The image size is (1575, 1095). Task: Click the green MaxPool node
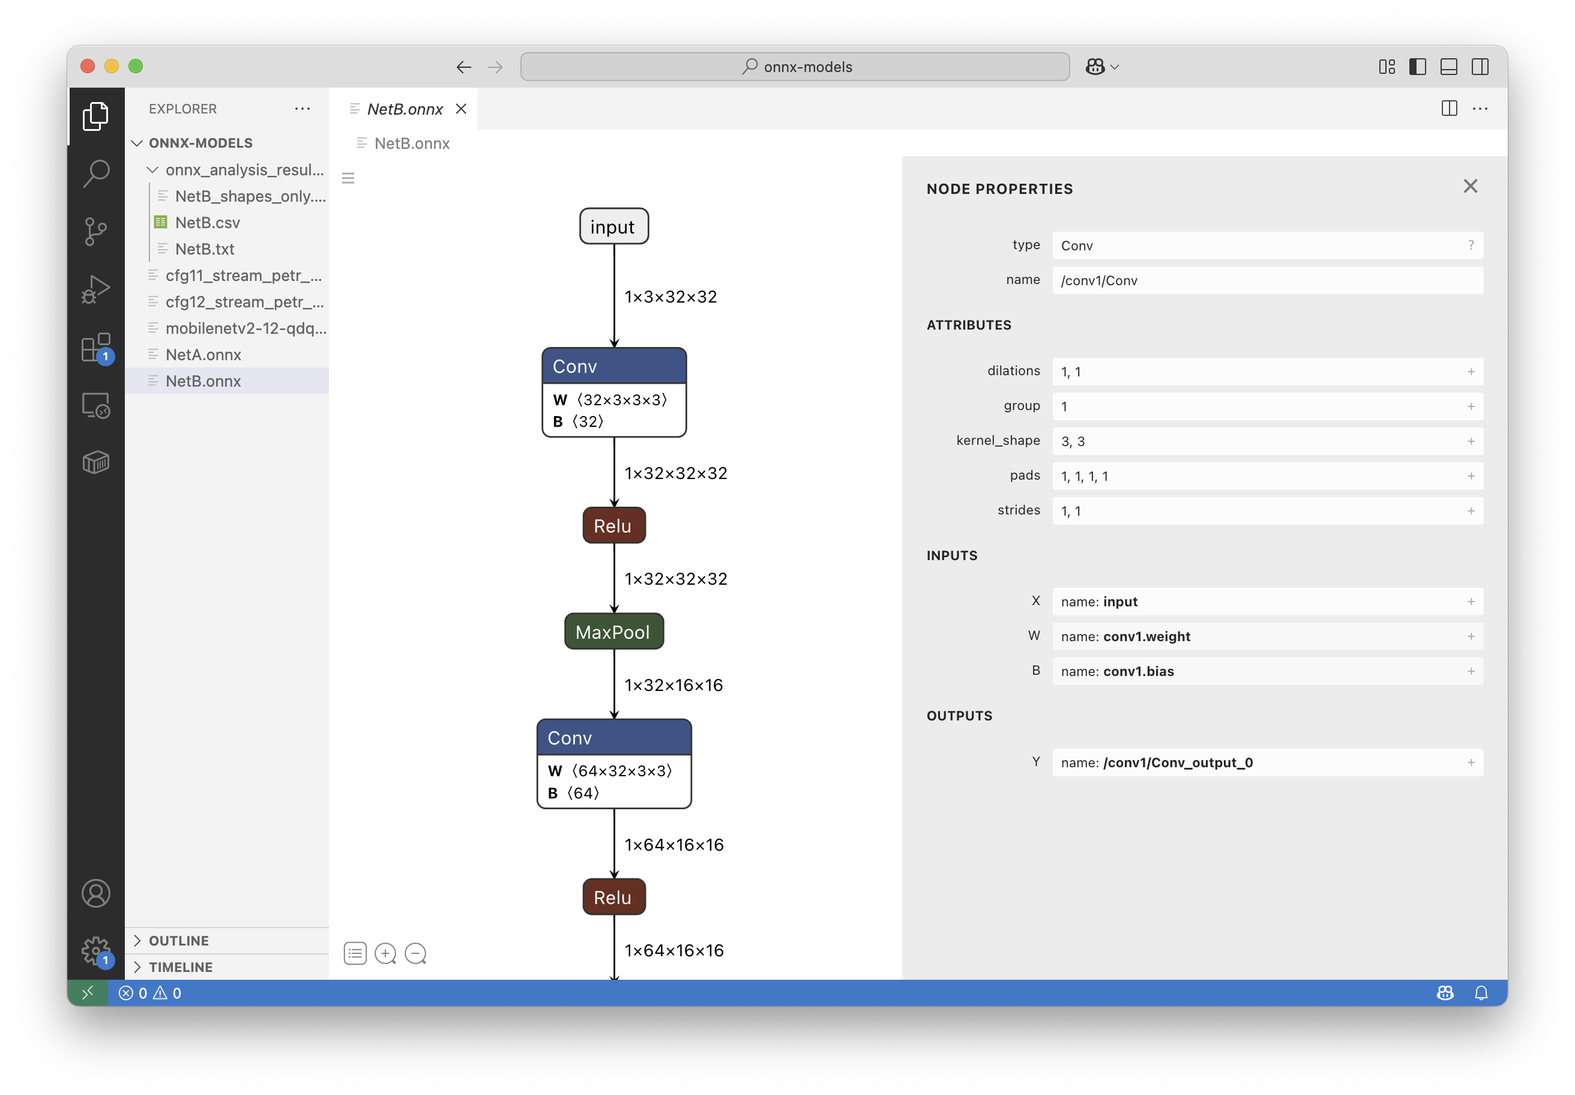point(614,632)
